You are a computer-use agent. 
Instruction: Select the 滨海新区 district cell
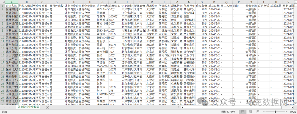(164, 80)
